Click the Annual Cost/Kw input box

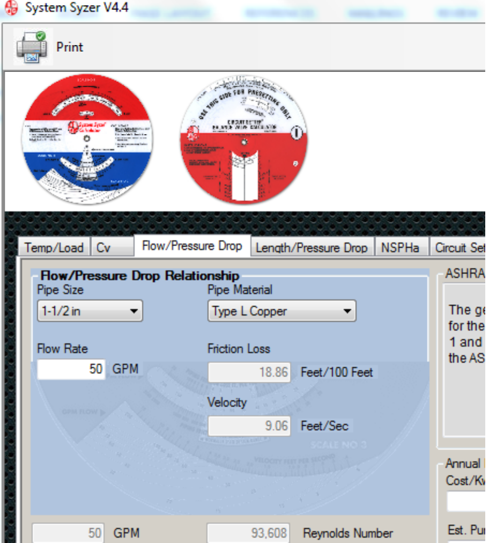[466, 502]
